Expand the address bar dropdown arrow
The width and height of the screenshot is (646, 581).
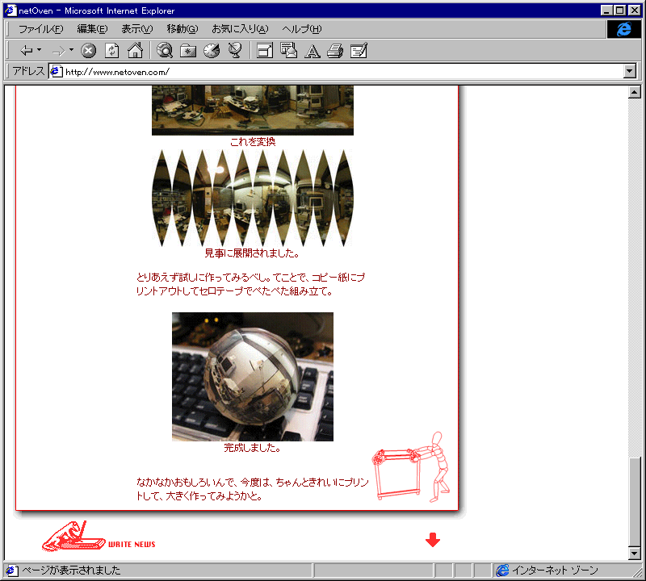(x=630, y=72)
